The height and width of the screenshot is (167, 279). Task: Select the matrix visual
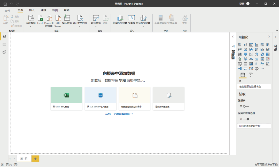[x=251, y=64]
